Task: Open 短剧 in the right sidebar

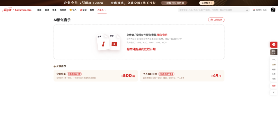Action: click(x=274, y=69)
